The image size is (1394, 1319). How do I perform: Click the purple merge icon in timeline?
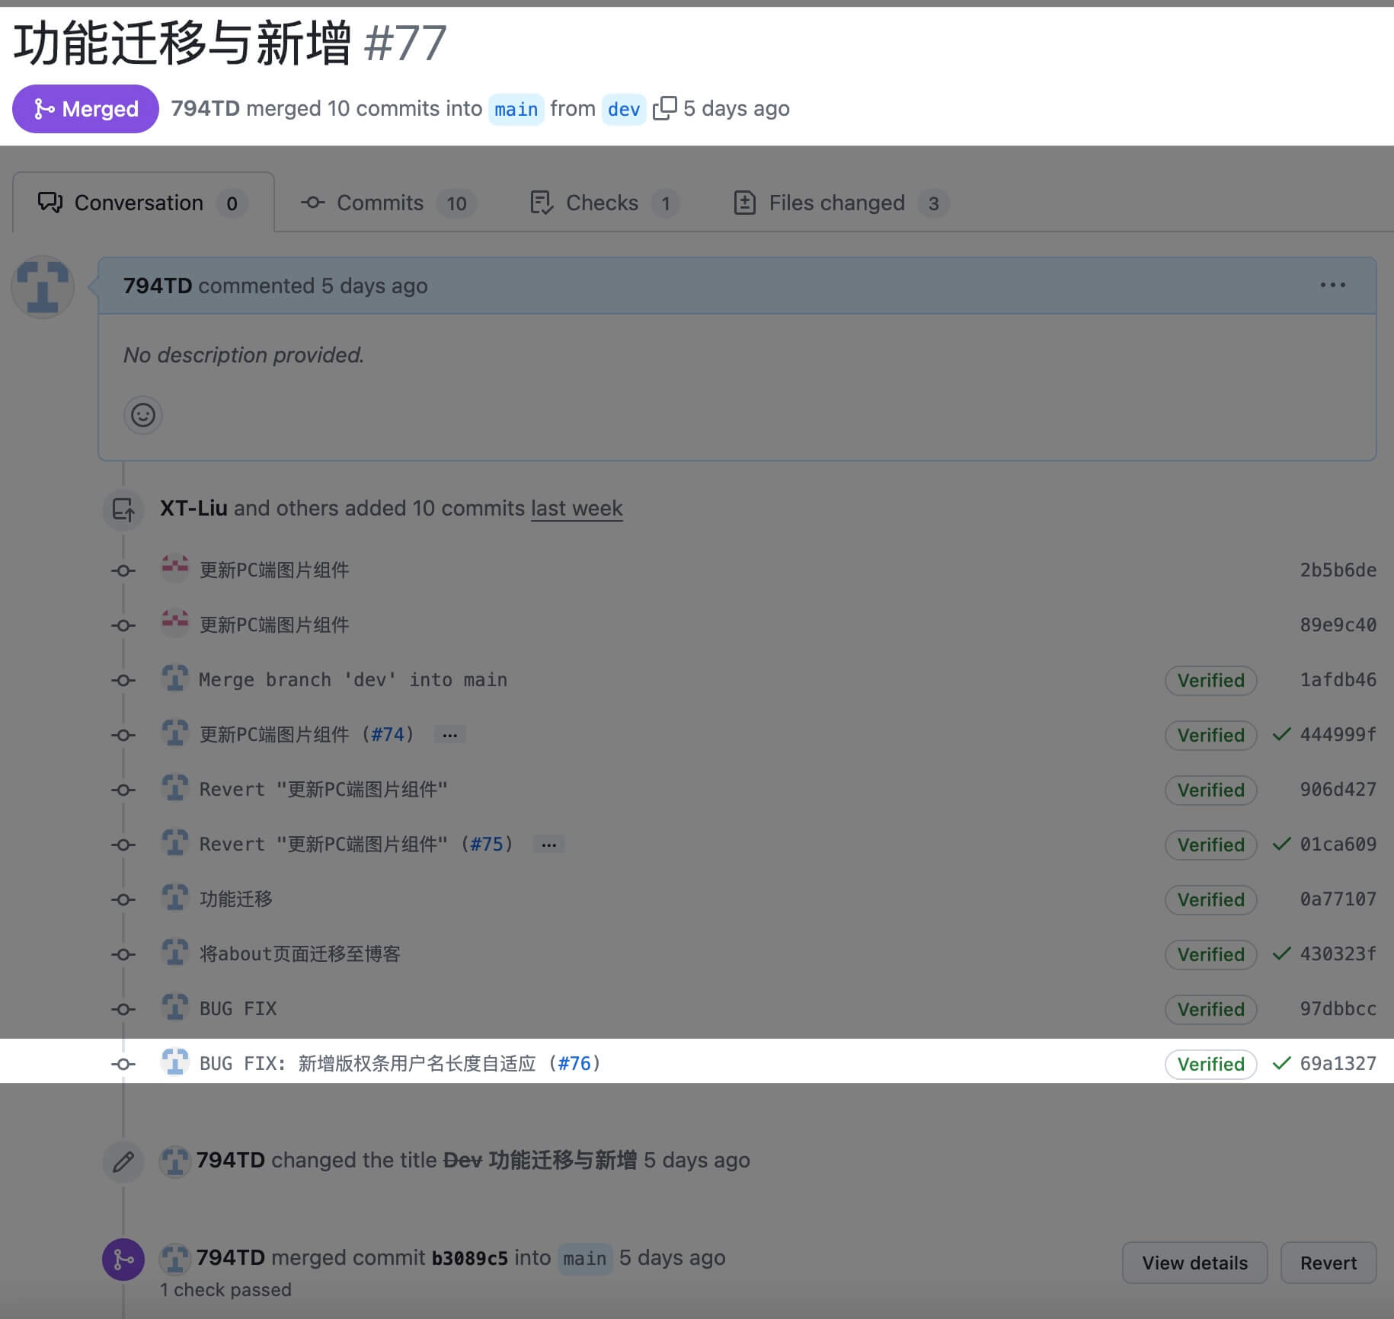tap(123, 1260)
